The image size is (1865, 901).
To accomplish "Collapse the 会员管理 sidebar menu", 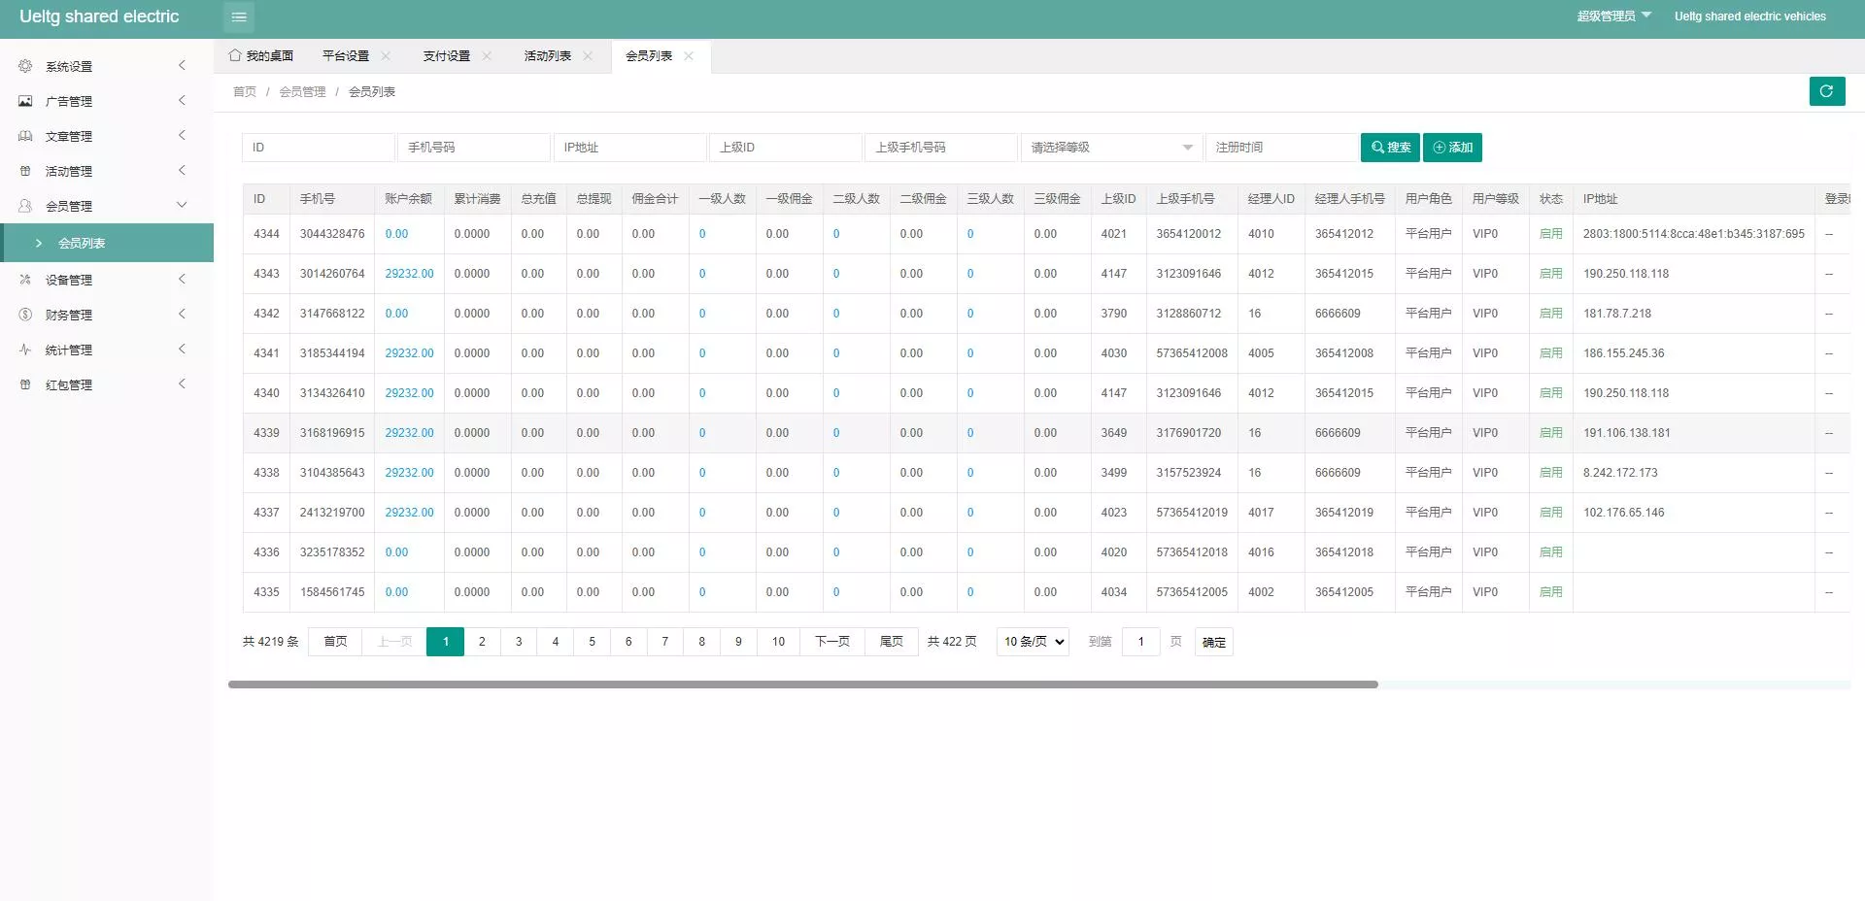I will click(107, 206).
